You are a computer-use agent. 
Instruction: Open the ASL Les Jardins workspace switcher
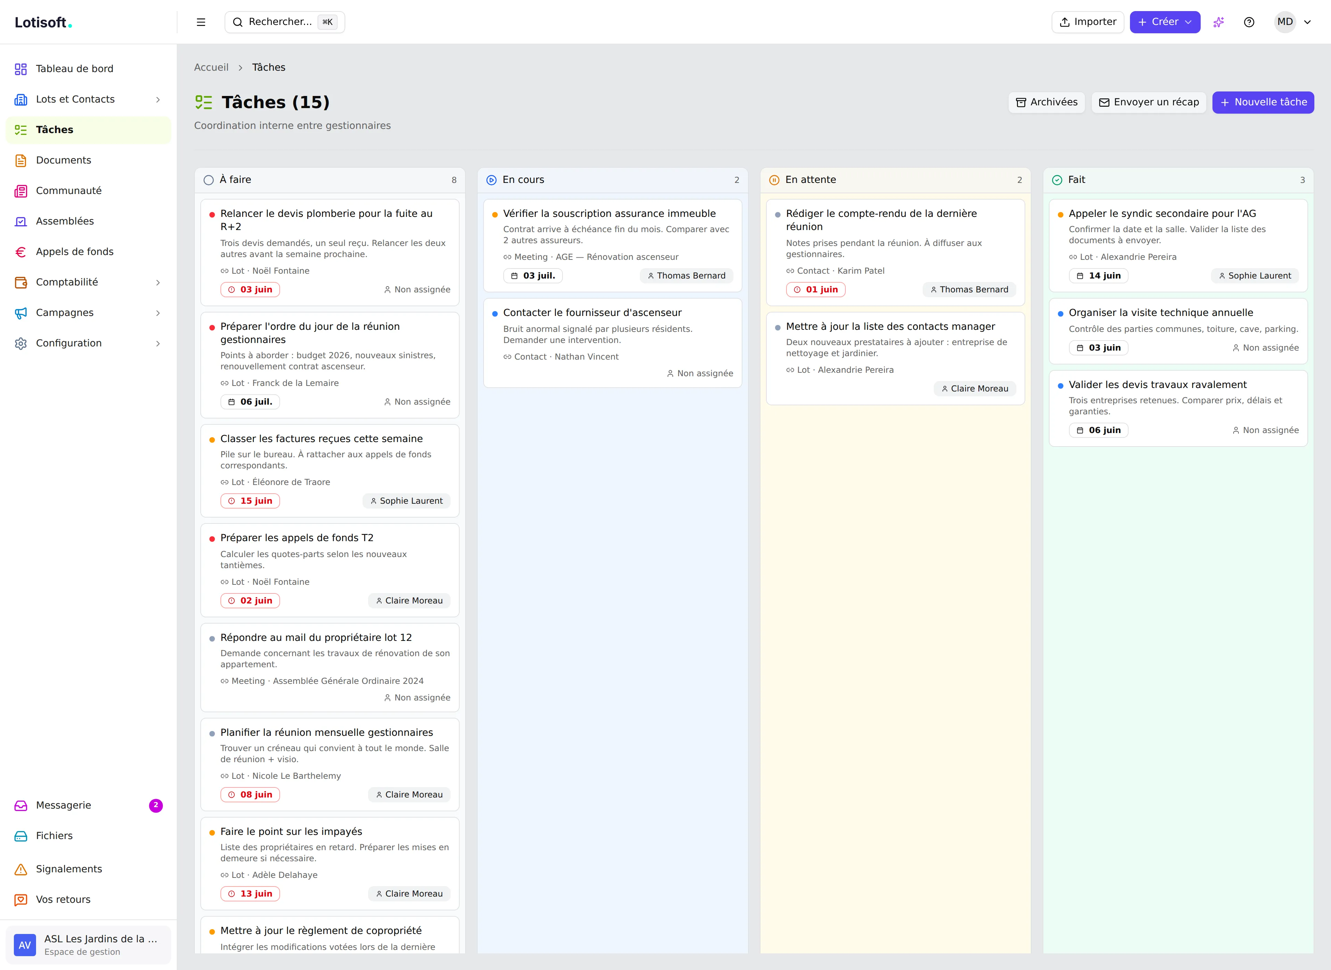(88, 945)
